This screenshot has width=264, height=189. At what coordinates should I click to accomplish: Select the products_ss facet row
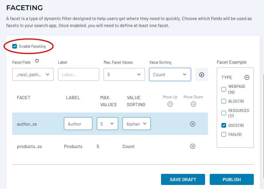pos(29,147)
